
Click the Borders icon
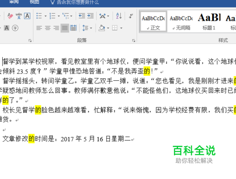(115, 28)
